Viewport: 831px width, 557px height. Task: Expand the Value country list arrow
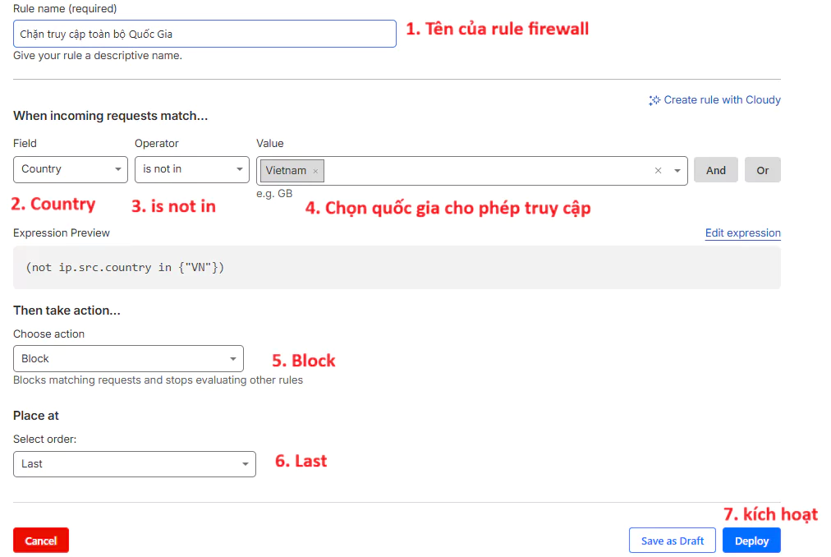[677, 171]
